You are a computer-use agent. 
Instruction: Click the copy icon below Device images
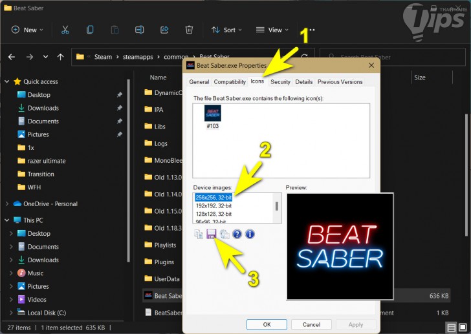(199, 234)
